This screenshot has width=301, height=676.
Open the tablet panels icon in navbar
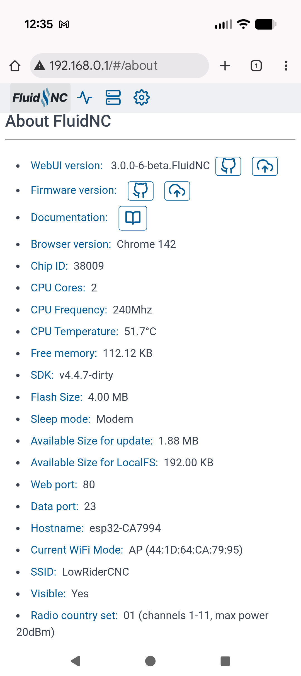point(113,98)
